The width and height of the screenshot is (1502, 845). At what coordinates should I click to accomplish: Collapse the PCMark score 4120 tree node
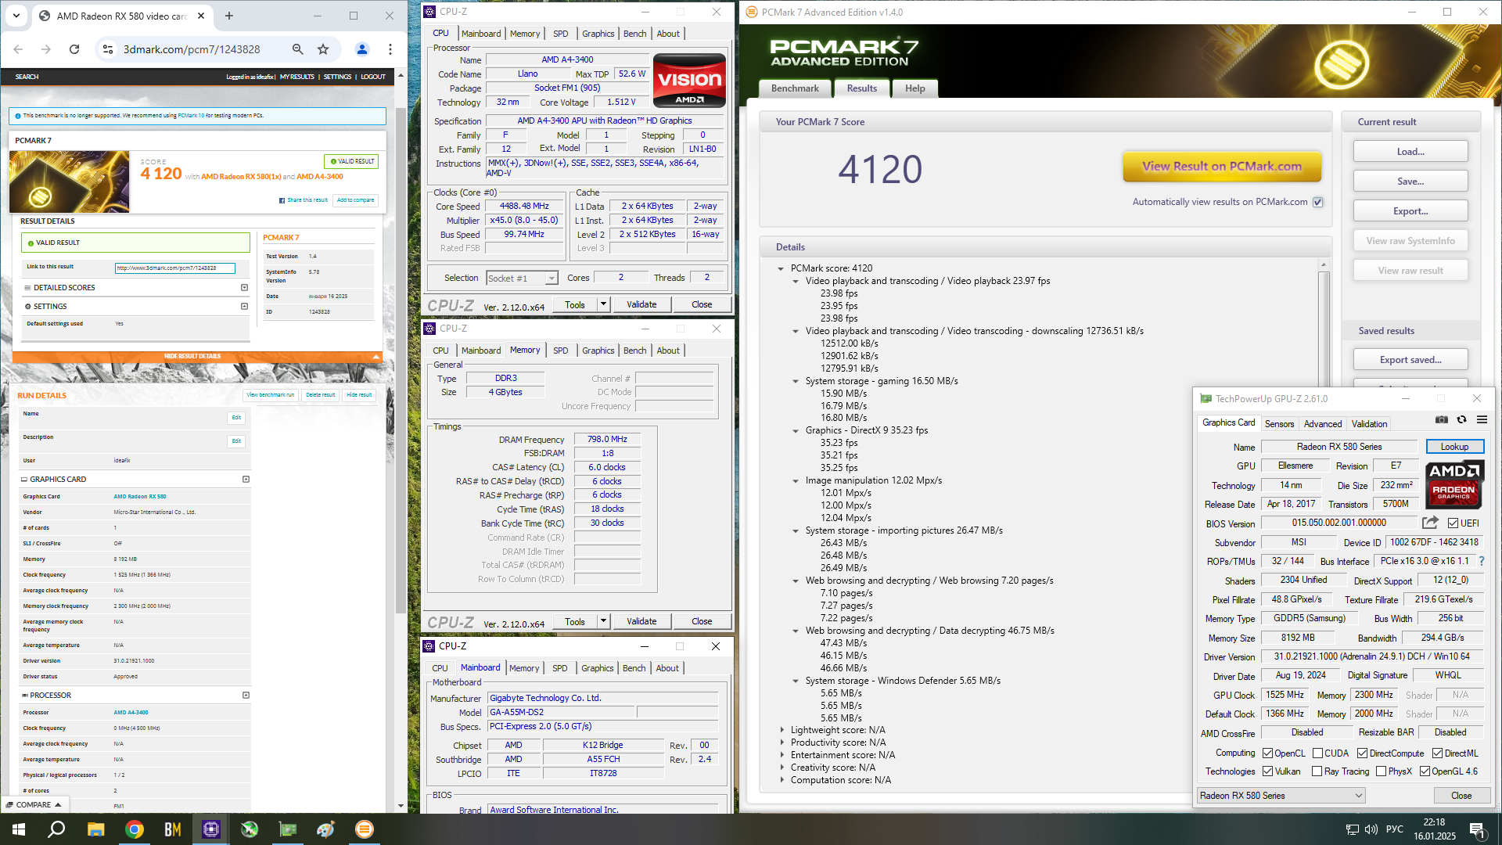tap(781, 268)
